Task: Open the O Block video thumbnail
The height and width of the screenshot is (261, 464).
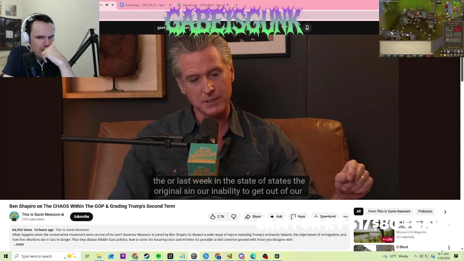Action: (374, 248)
